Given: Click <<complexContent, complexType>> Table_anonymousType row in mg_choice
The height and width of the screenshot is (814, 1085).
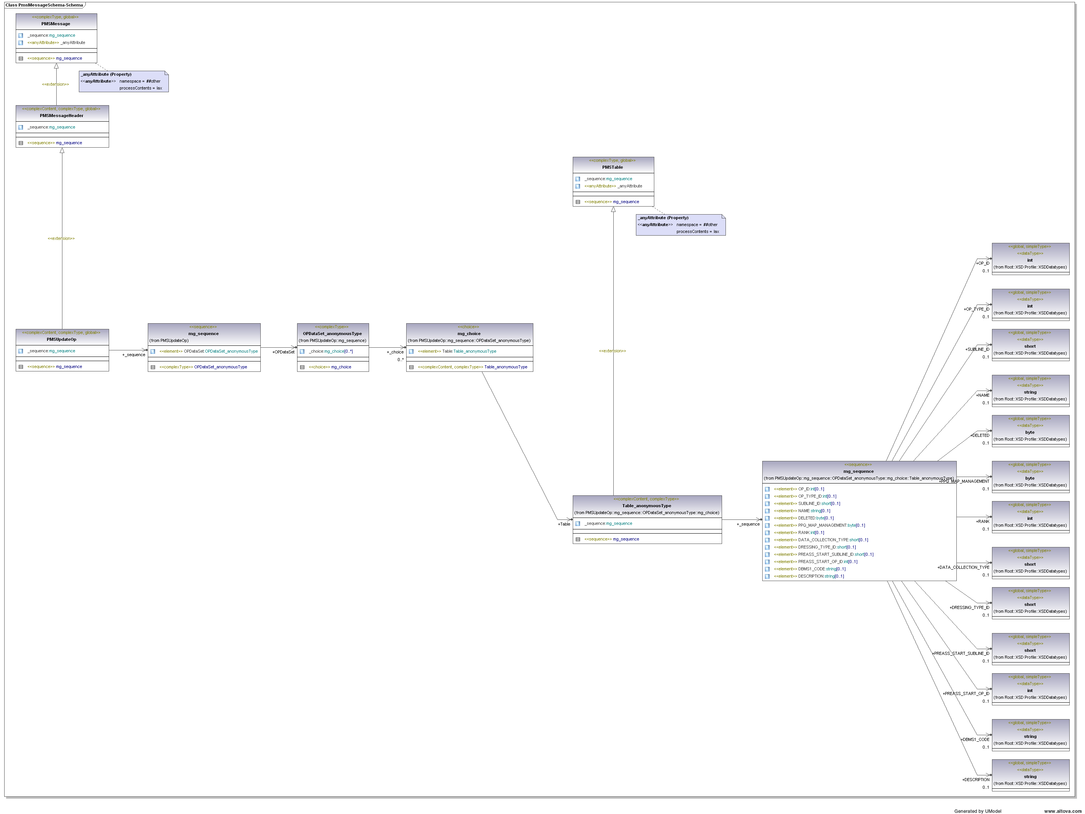Looking at the screenshot, I should click(x=469, y=367).
